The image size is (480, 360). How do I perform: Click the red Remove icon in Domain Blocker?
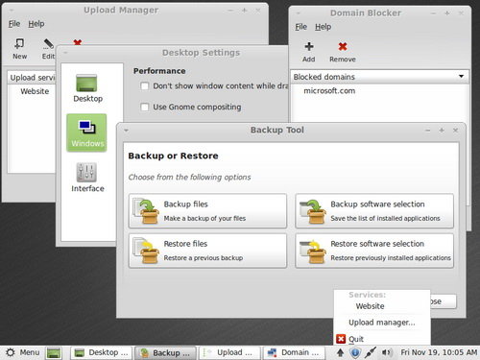pyautogui.click(x=343, y=47)
